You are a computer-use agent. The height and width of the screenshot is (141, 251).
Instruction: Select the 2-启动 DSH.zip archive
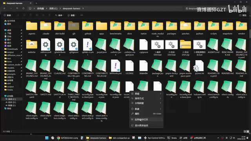tap(186, 47)
